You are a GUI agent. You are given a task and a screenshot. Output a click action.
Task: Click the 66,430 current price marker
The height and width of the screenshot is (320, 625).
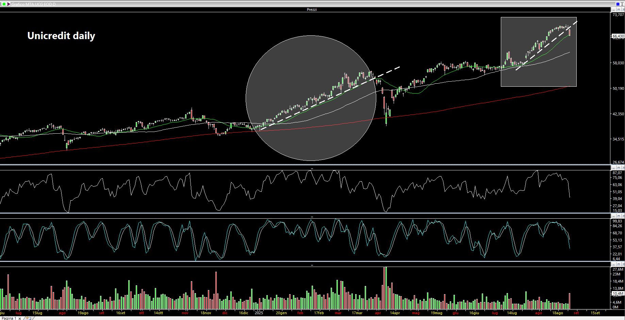pyautogui.click(x=618, y=36)
